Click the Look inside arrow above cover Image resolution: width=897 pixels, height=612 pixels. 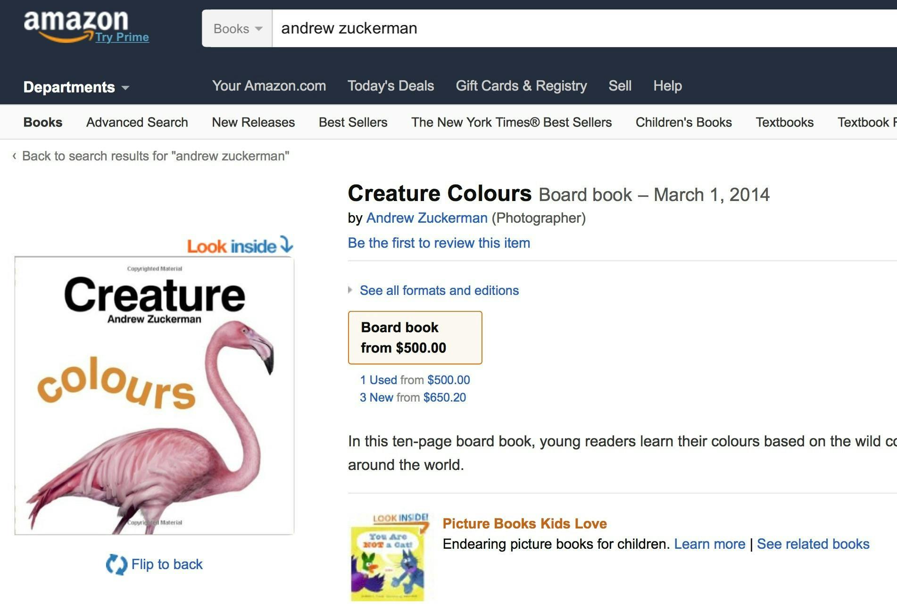(x=286, y=244)
